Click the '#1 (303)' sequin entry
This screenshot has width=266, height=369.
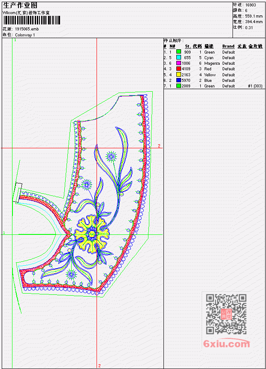coord(255,86)
